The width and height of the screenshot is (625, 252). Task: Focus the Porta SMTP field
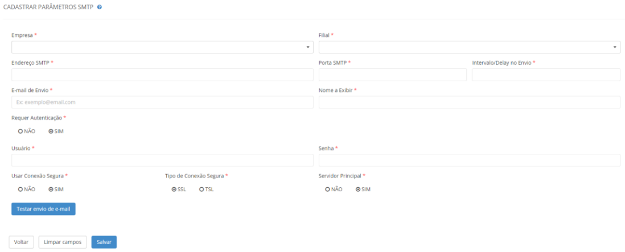click(x=392, y=75)
